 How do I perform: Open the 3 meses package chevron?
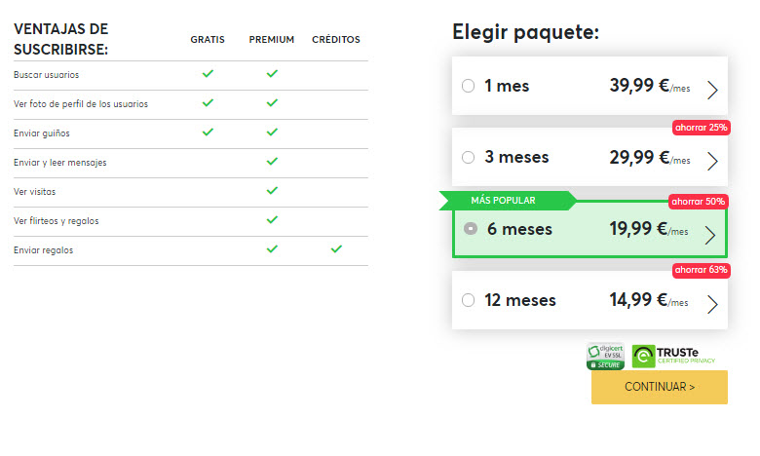click(712, 161)
